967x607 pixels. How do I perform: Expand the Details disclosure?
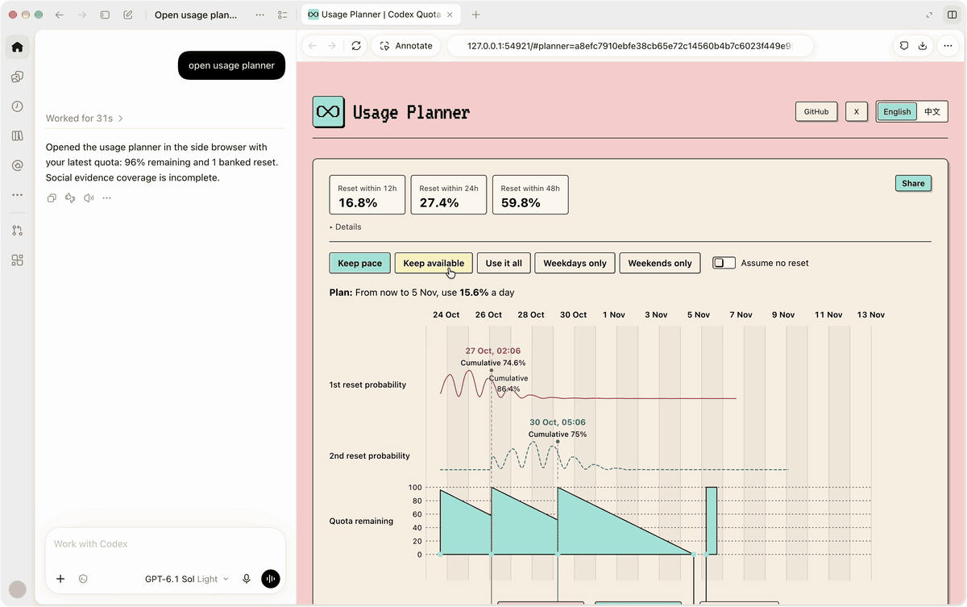click(x=346, y=227)
